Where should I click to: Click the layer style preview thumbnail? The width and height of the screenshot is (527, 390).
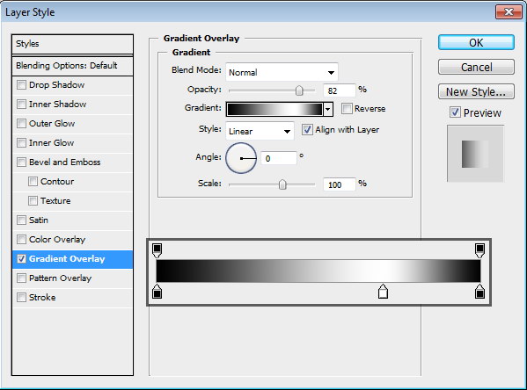click(475, 154)
